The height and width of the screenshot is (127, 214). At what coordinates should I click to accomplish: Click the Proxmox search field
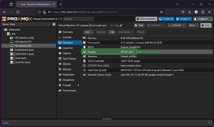pos(79,19)
